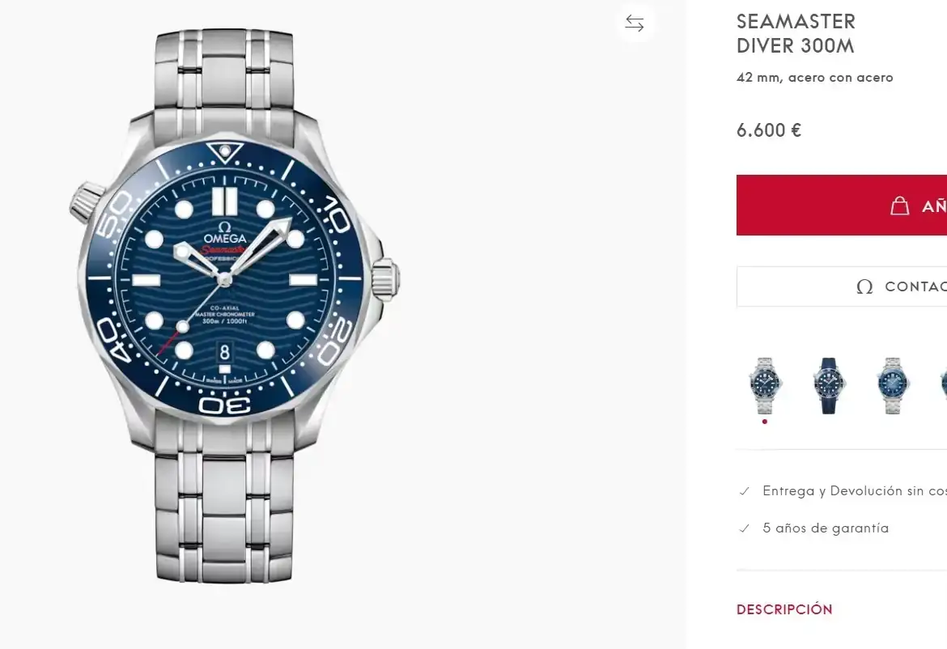
Task: Select the partially visible fourth watch thumbnail
Action: coord(943,385)
